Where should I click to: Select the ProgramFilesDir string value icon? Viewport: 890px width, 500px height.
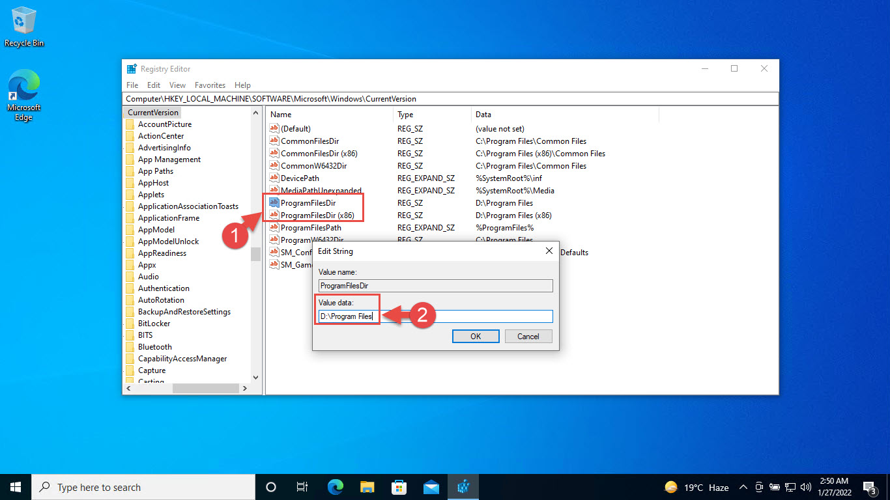click(x=274, y=202)
